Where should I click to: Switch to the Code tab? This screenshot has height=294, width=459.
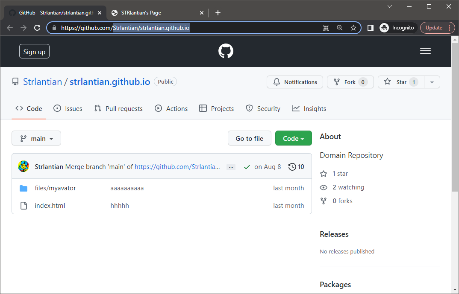pyautogui.click(x=29, y=109)
